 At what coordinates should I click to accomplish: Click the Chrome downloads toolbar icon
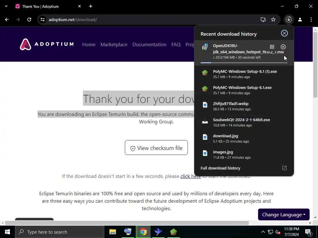pos(288,20)
